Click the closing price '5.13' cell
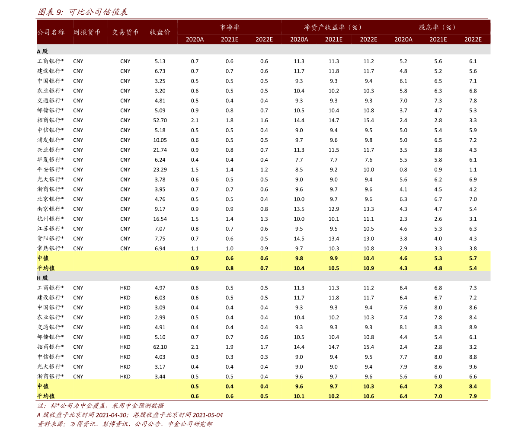The width and height of the screenshot is (515, 436). coord(160,61)
